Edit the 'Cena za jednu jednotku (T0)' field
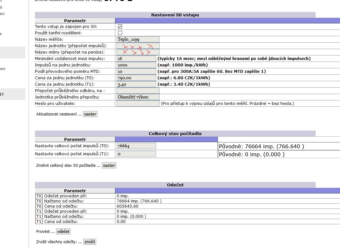The height and width of the screenshot is (248, 340). click(x=136, y=78)
